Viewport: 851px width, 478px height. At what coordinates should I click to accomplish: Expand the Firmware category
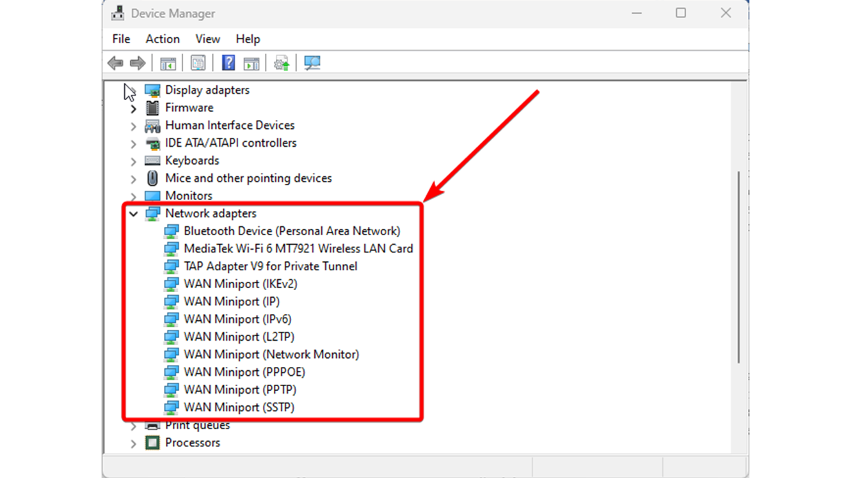coord(133,108)
